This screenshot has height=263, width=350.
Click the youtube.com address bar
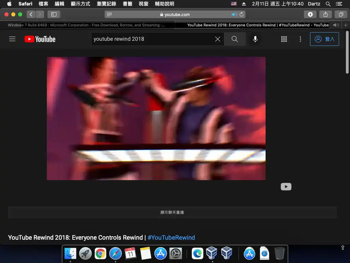(175, 14)
